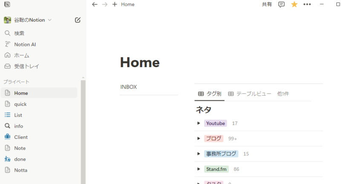The height and width of the screenshot is (184, 341).
Task: Open 検索 search in sidebar
Action: [x=19, y=33]
